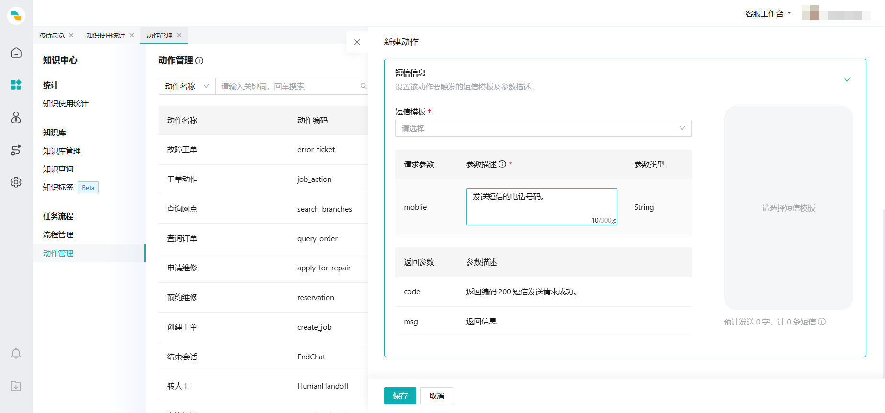Screen dimensions: 885x413
Task: Click the 保存 button
Action: pos(400,396)
